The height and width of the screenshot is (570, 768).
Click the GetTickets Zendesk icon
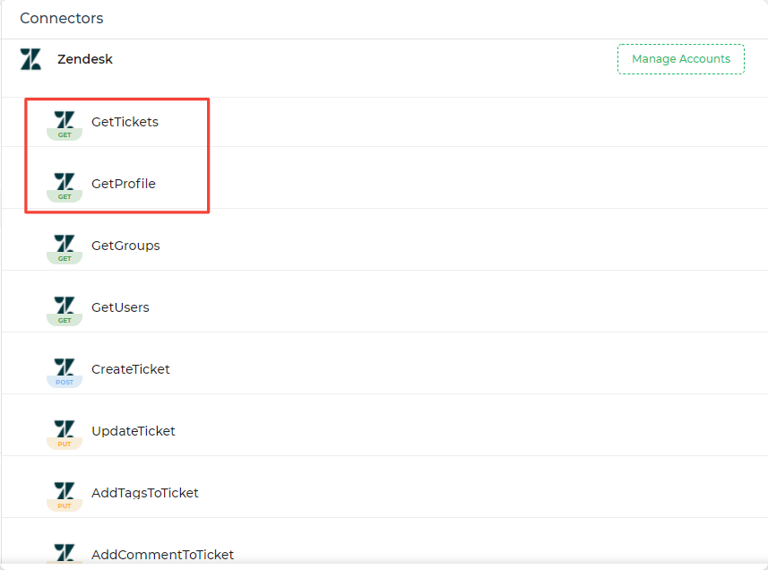65,121
